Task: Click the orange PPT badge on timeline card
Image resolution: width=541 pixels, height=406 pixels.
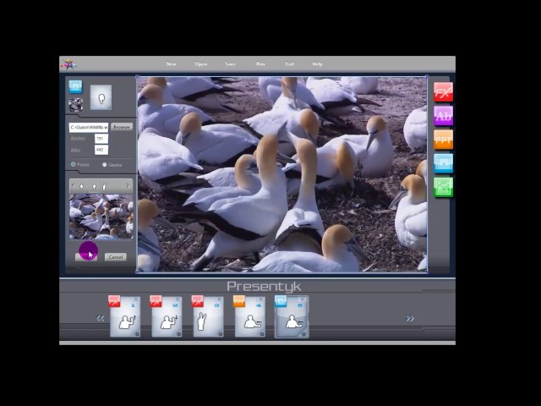Action: tap(239, 301)
